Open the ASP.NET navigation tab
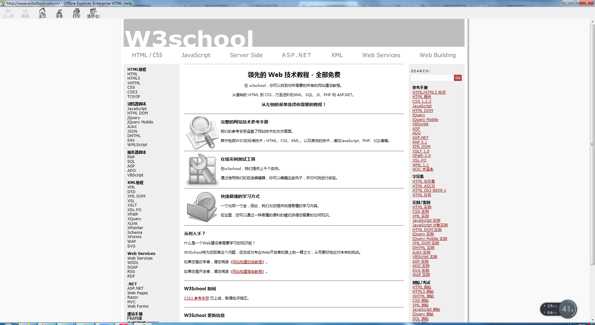 (296, 55)
